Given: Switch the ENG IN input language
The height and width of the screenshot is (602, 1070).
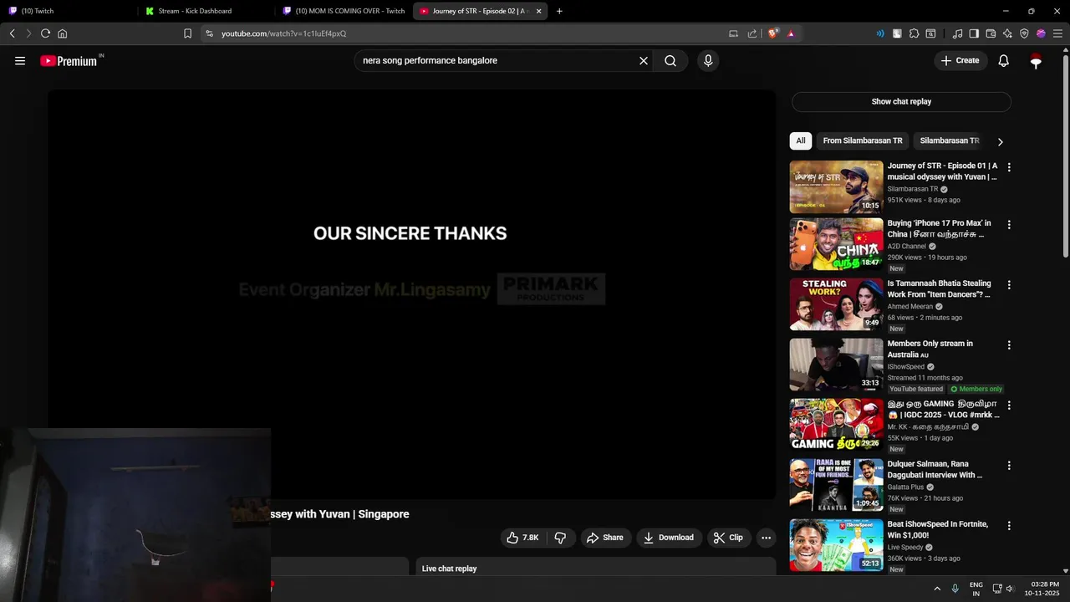Looking at the screenshot, I should click(976, 589).
